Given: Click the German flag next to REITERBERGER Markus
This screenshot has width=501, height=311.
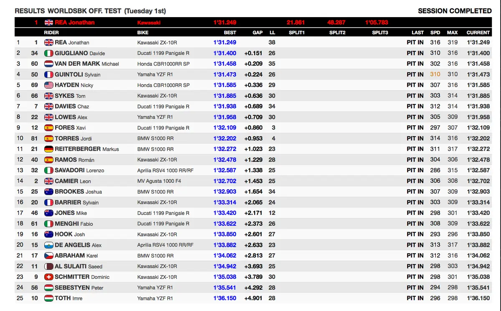Looking at the screenshot, I should coord(49,149).
